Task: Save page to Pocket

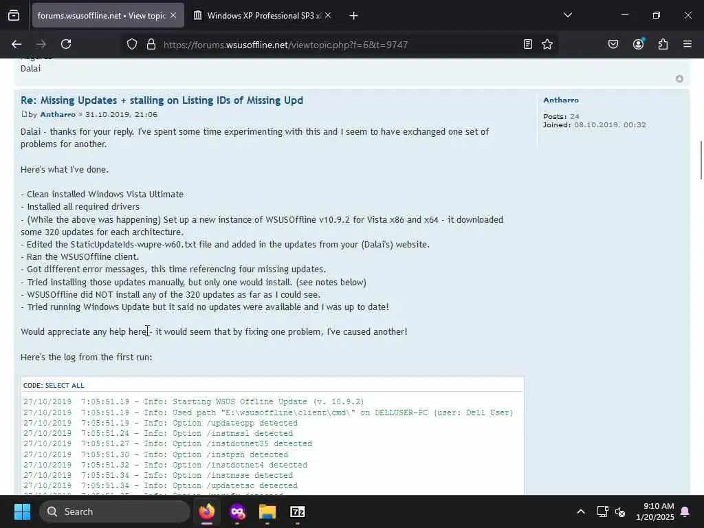Action: (613, 44)
